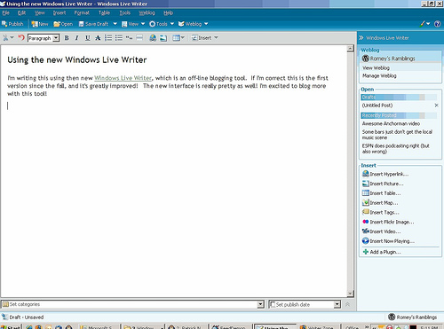The width and height of the screenshot is (444, 329).
Task: Open Awesome Anchorman video post
Action: tap(391, 123)
